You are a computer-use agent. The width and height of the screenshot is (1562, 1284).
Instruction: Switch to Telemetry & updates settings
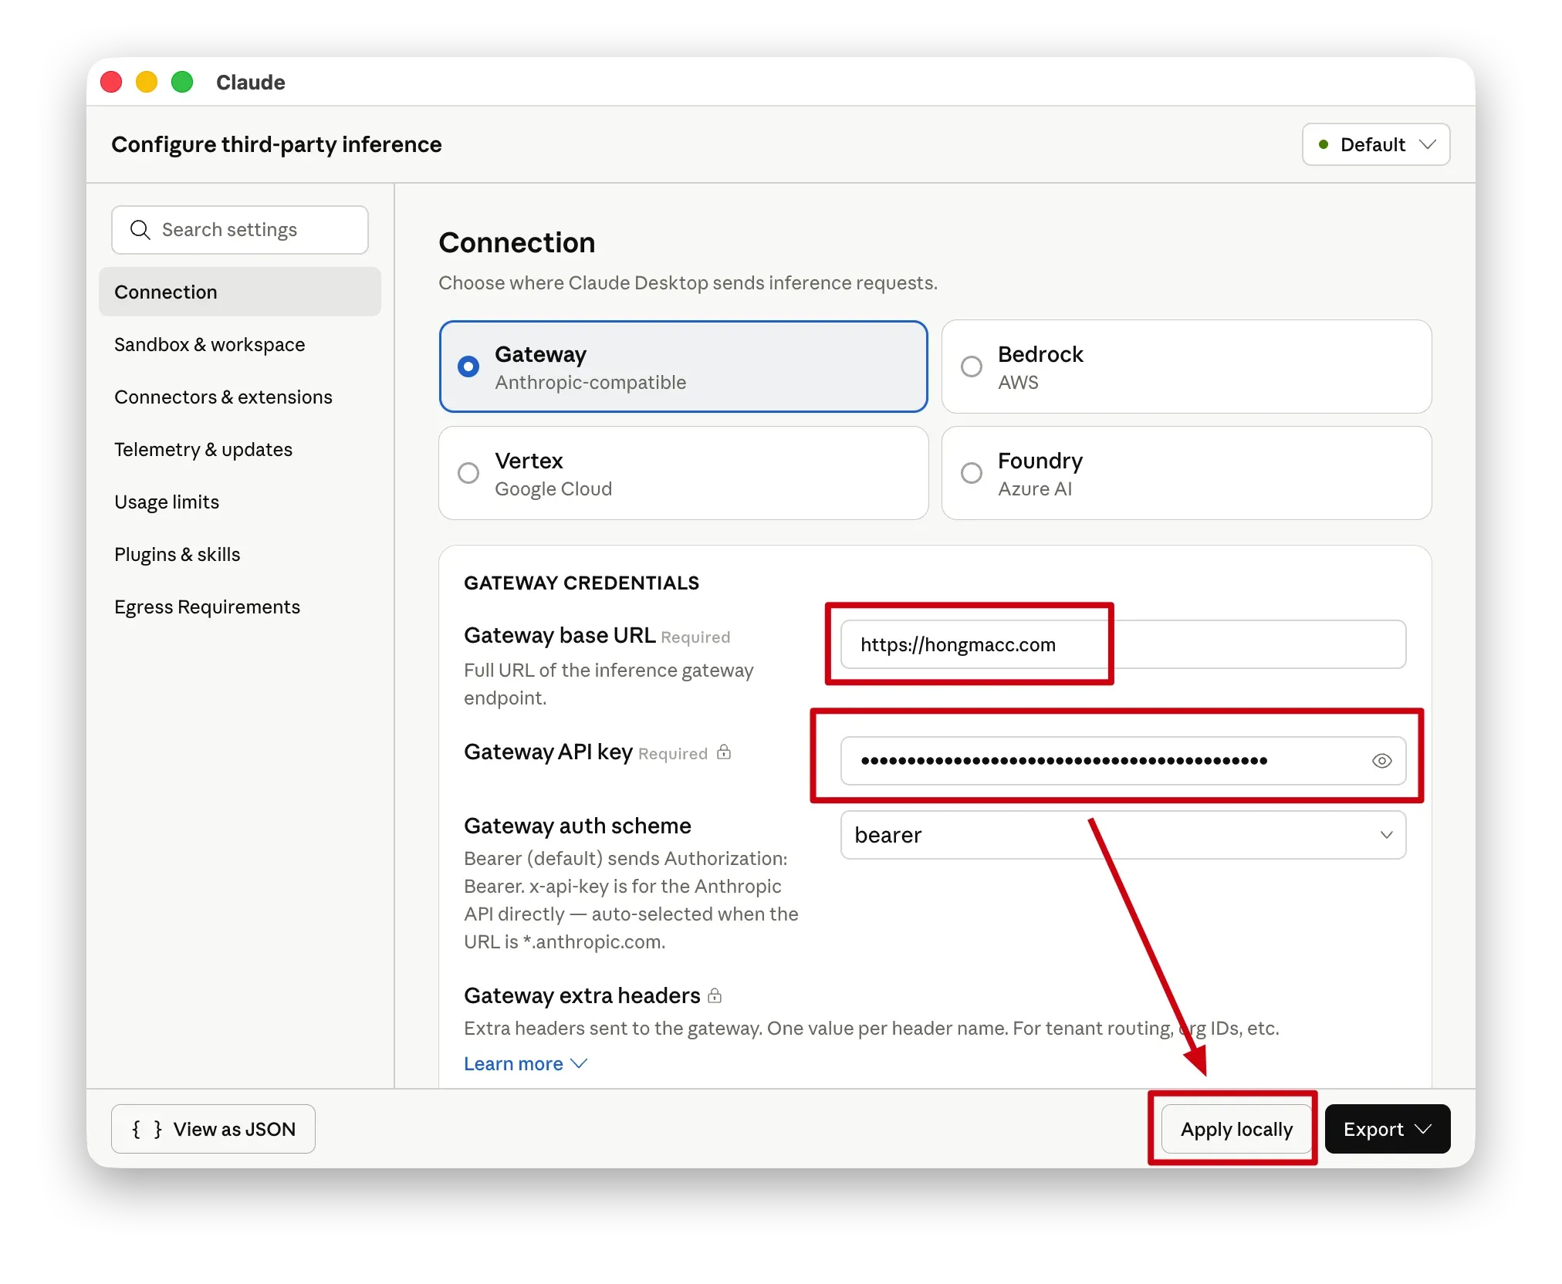click(240, 449)
